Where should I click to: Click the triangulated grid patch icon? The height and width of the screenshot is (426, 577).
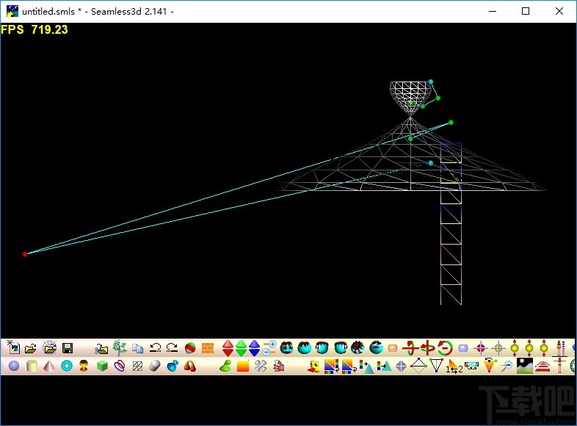pos(137,367)
